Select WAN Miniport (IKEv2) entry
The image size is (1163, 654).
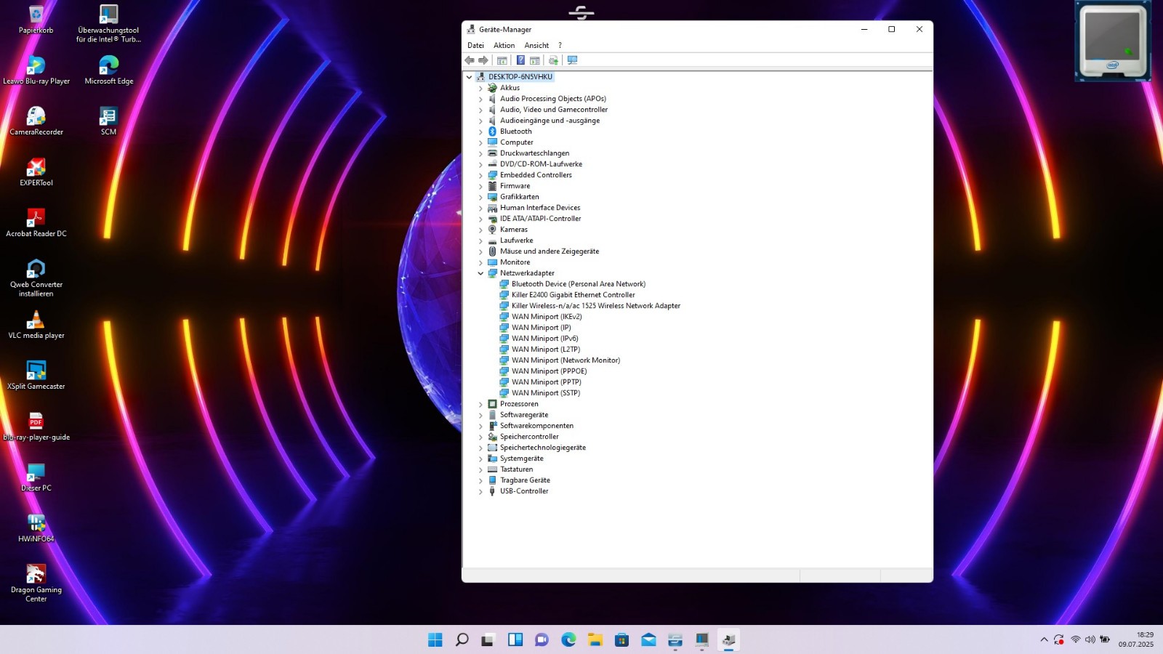(x=547, y=317)
